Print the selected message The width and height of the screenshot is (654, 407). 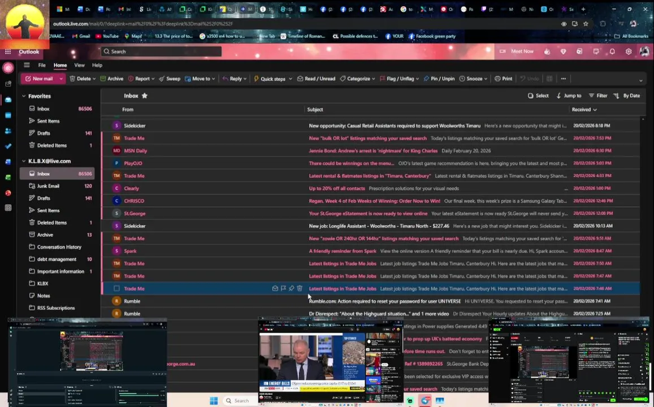click(x=504, y=79)
